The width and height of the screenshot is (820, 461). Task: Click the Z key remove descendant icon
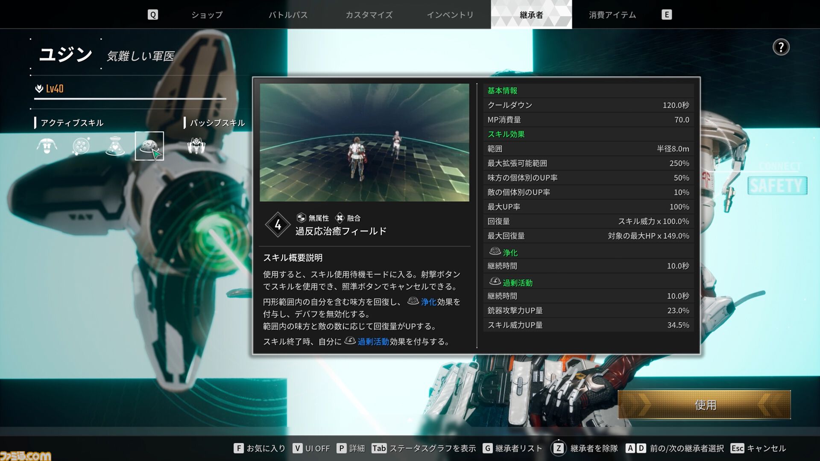tap(558, 448)
